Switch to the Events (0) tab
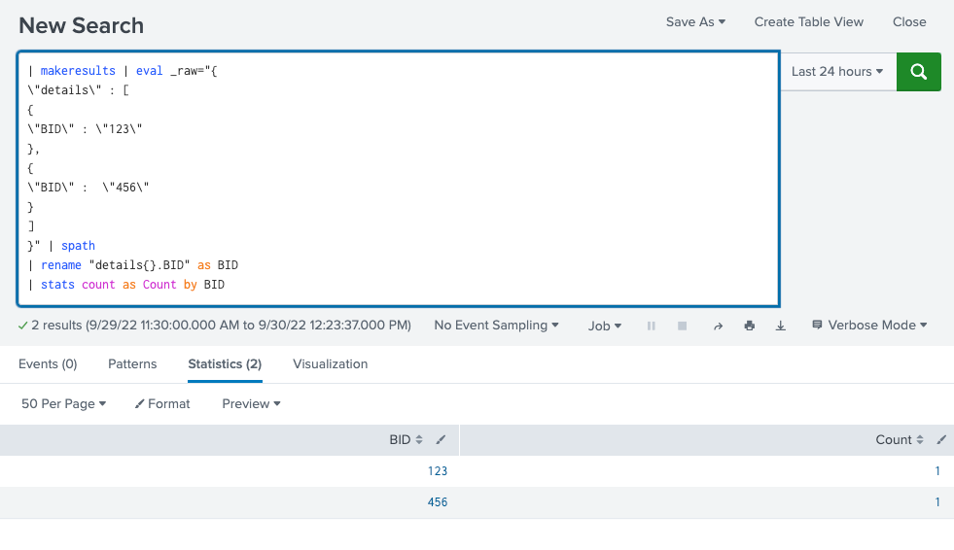The height and width of the screenshot is (550, 954). click(x=48, y=364)
